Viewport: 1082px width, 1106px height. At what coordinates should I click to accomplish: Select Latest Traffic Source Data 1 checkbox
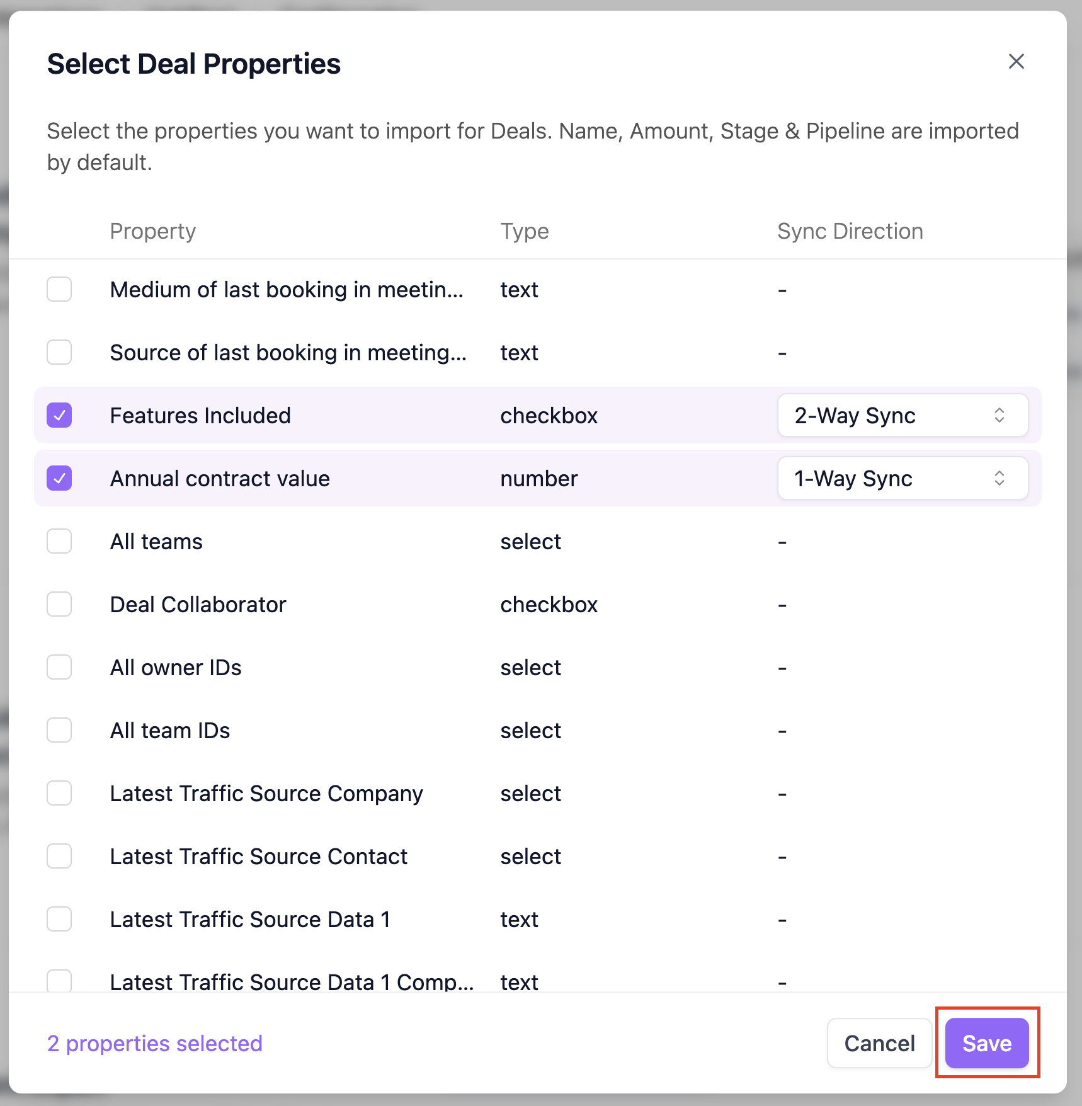click(59, 919)
